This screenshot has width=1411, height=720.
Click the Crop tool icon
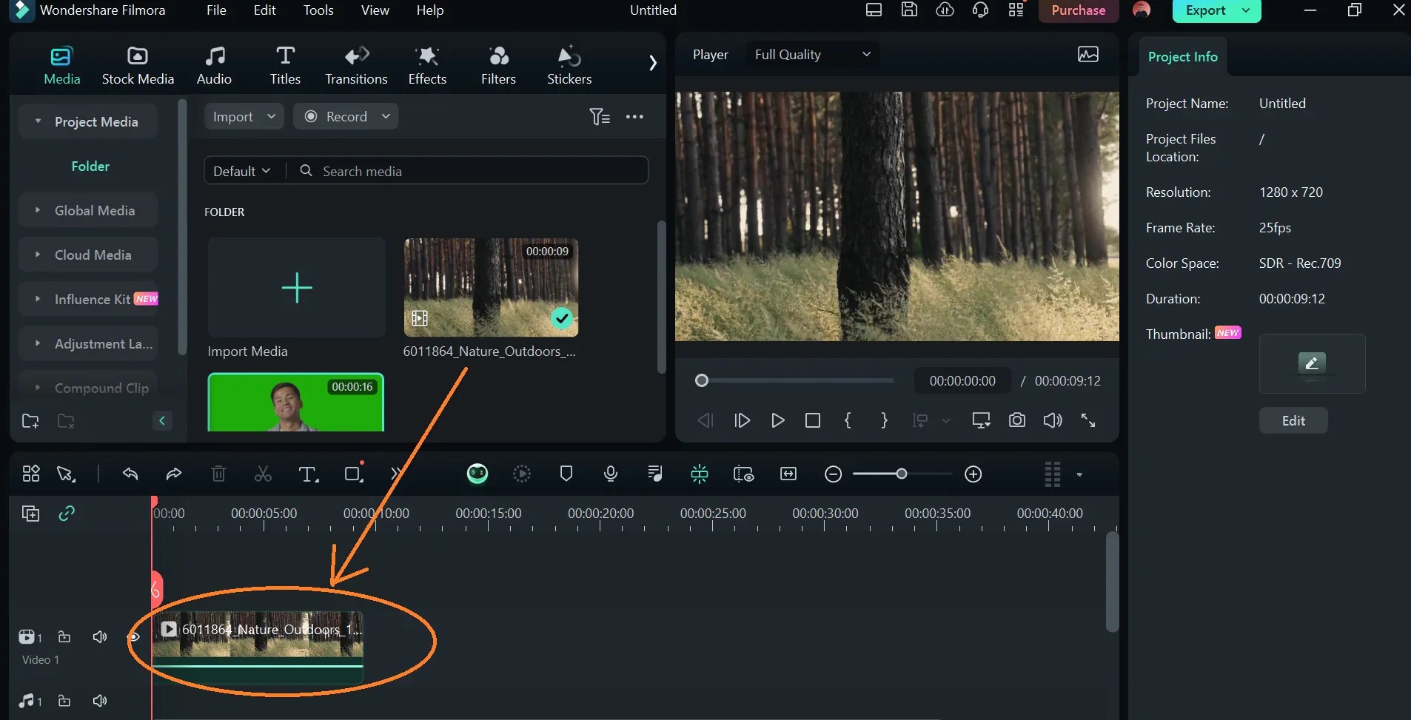354,474
